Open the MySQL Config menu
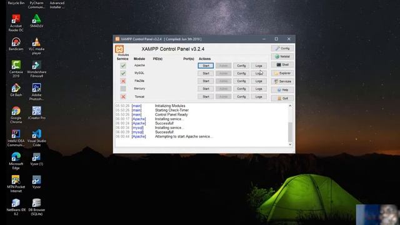 pos(241,74)
